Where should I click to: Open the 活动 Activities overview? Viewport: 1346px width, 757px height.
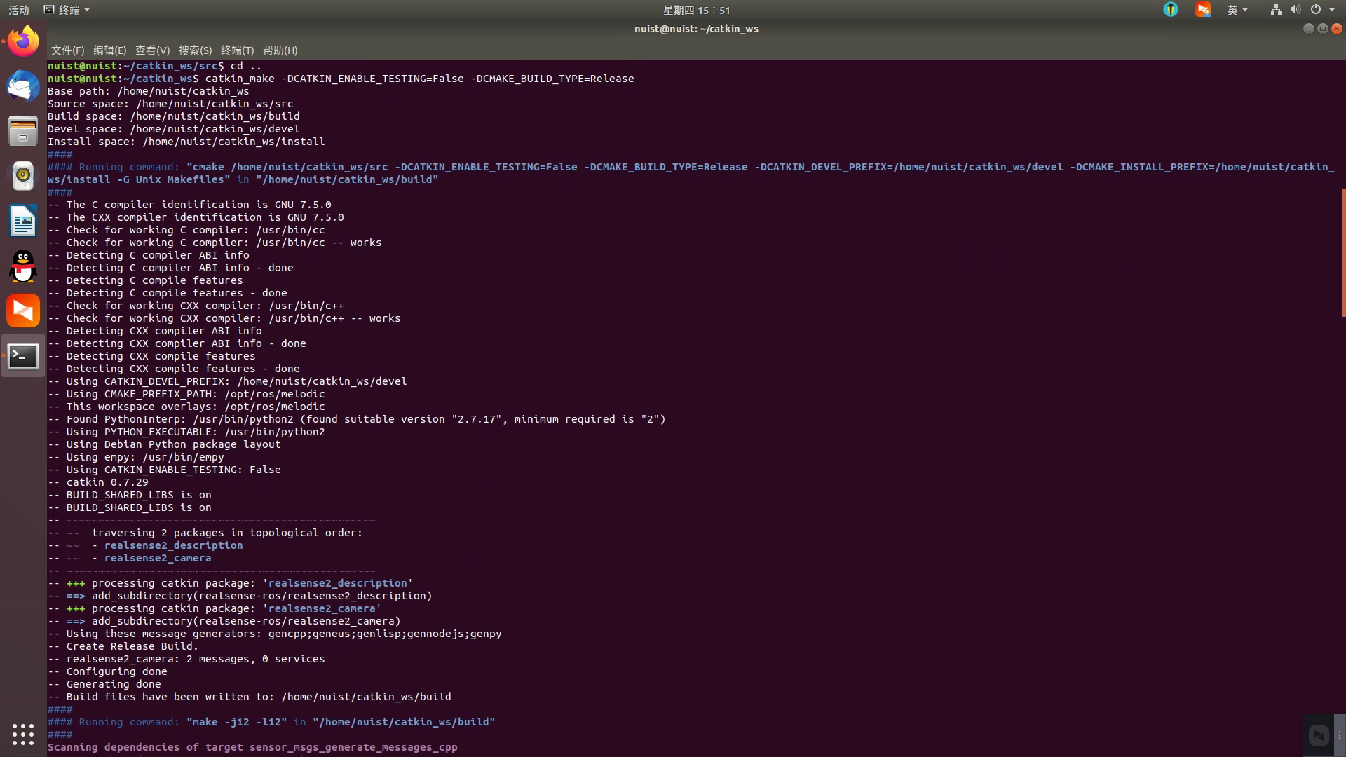(19, 10)
